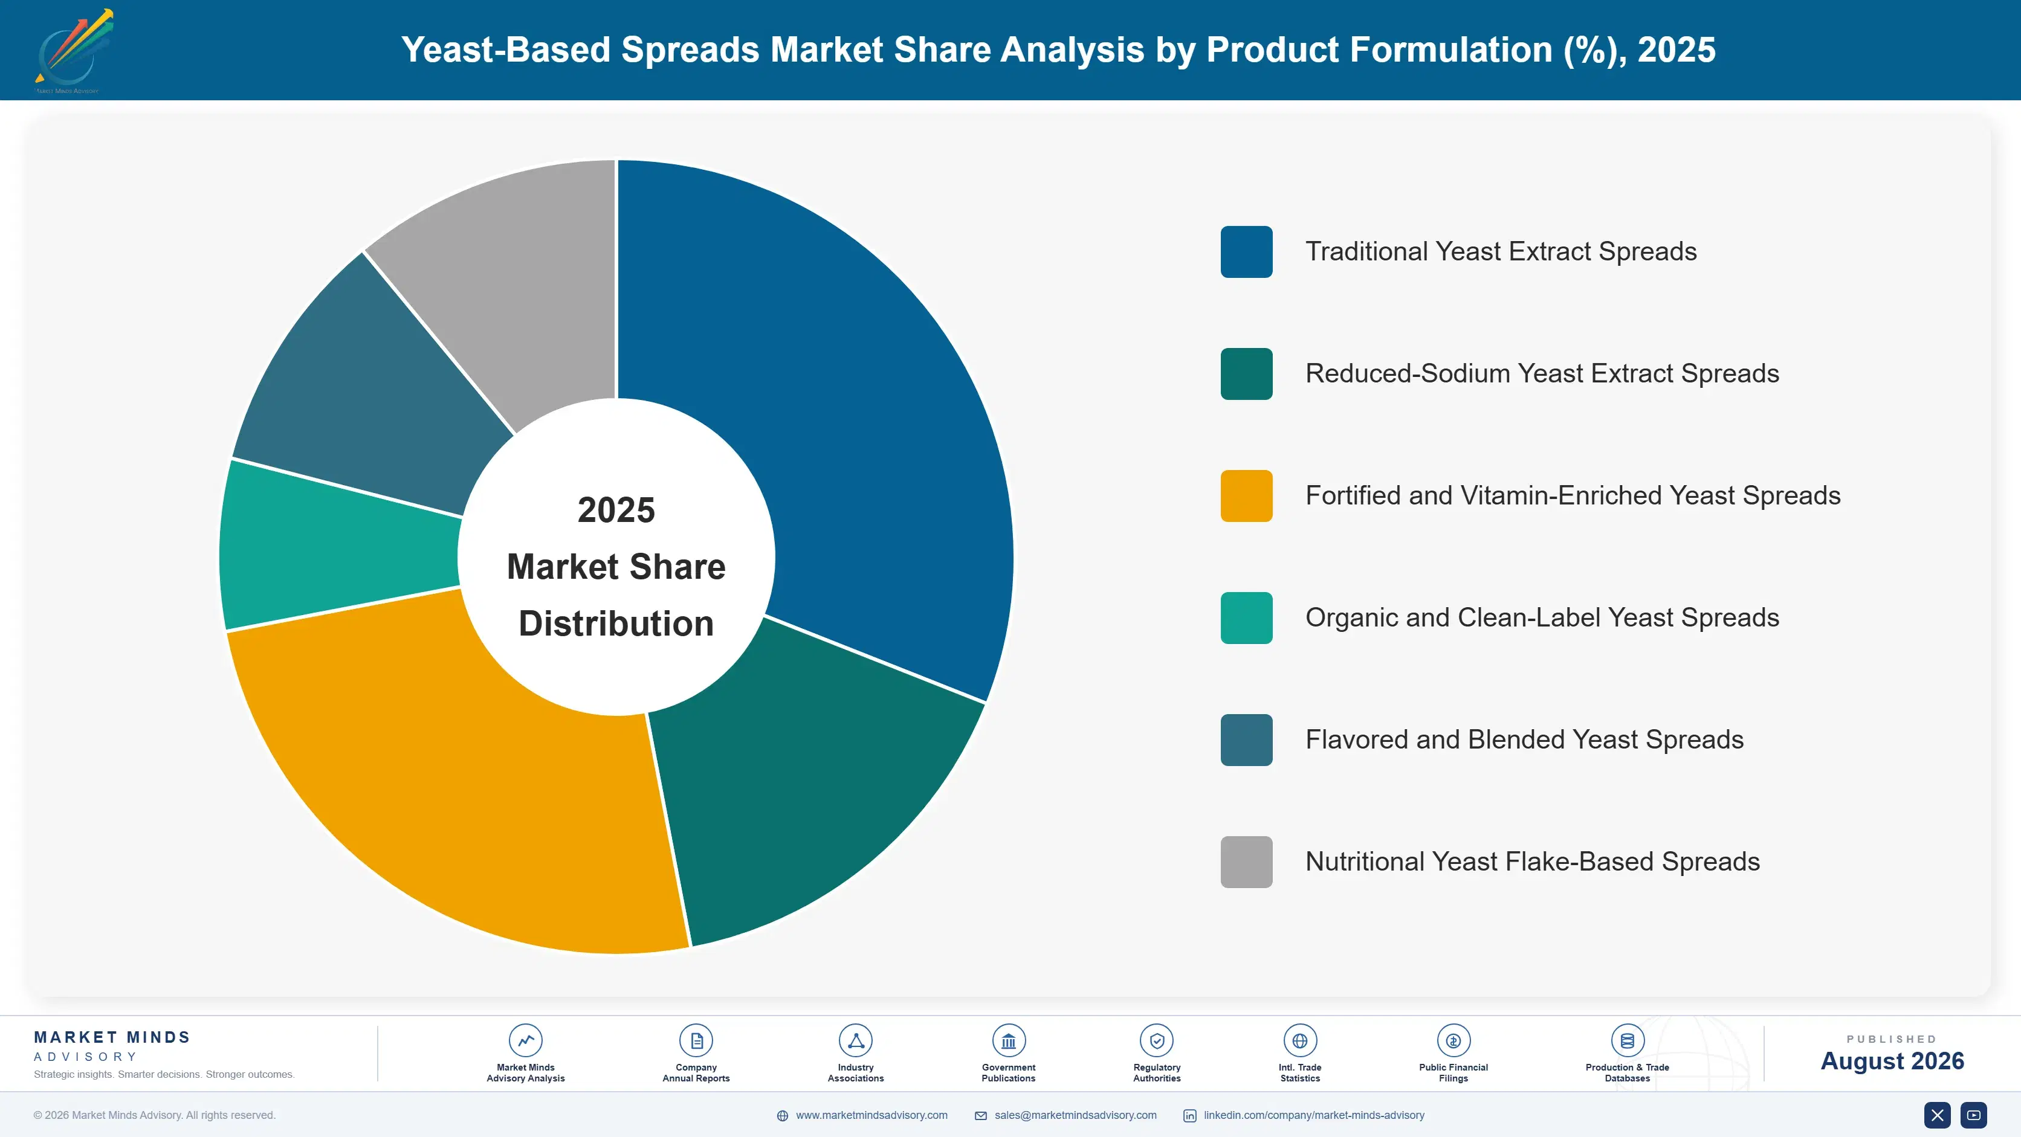
Task: Click the "August 2026" published date
Action: pyautogui.click(x=1892, y=1061)
